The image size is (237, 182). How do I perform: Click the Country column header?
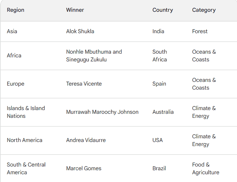[x=163, y=10]
